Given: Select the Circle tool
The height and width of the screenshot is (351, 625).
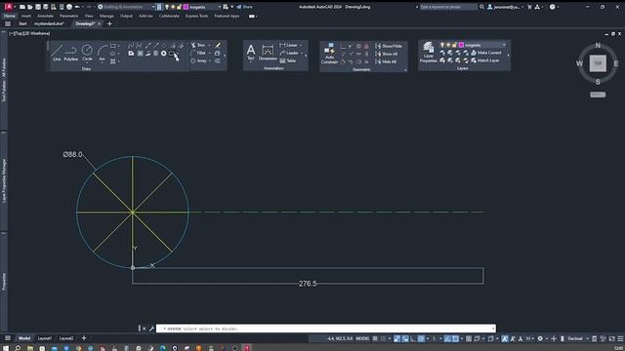Looking at the screenshot, I should point(87,53).
